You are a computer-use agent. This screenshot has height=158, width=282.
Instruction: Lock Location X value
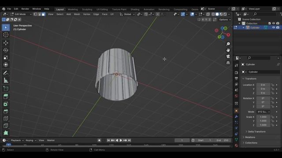(x=273, y=85)
